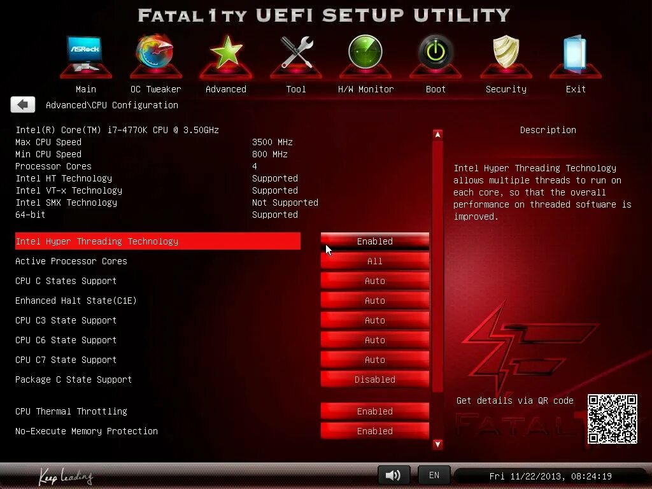Open No-Execute Memory Protection Enabled dropdown

point(374,431)
